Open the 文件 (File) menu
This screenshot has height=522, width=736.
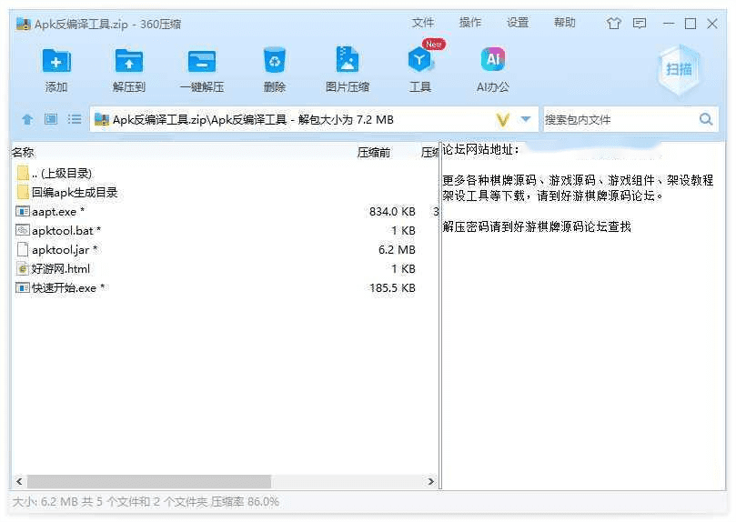pyautogui.click(x=423, y=23)
